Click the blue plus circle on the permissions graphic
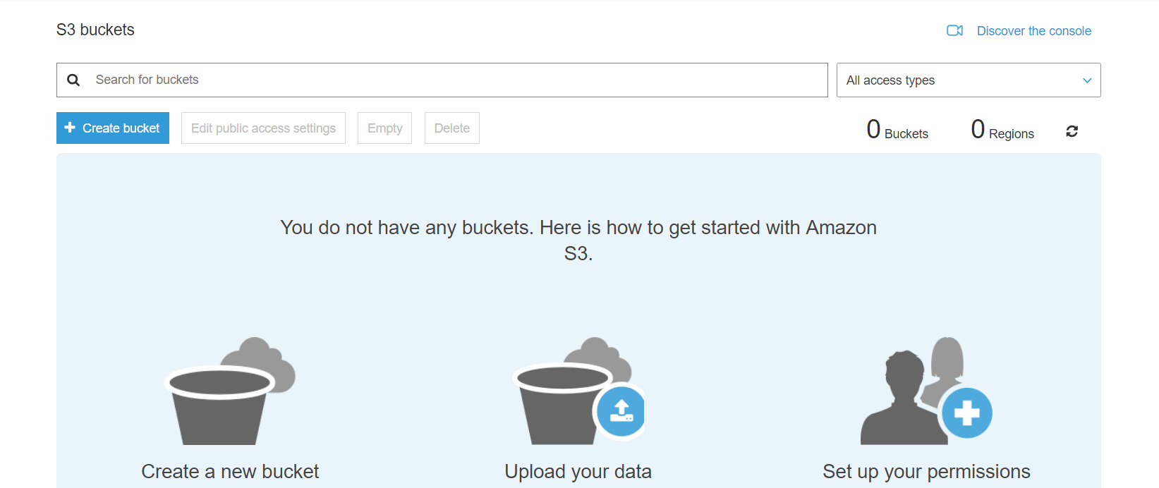Screen dimensions: 1159x488 coord(966,413)
